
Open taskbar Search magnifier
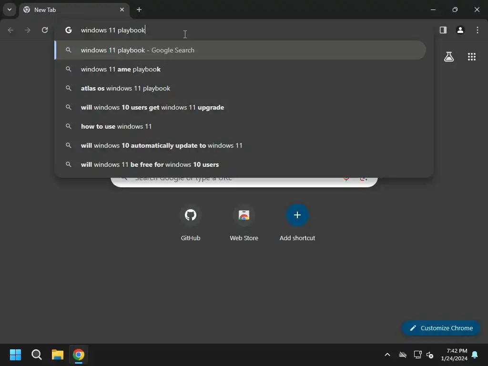click(x=36, y=355)
